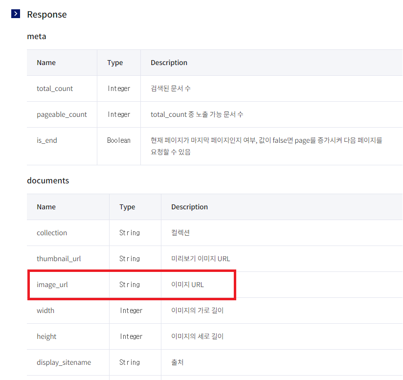Click Name header in meta table
Screen dimensions: 403x380
[46, 63]
